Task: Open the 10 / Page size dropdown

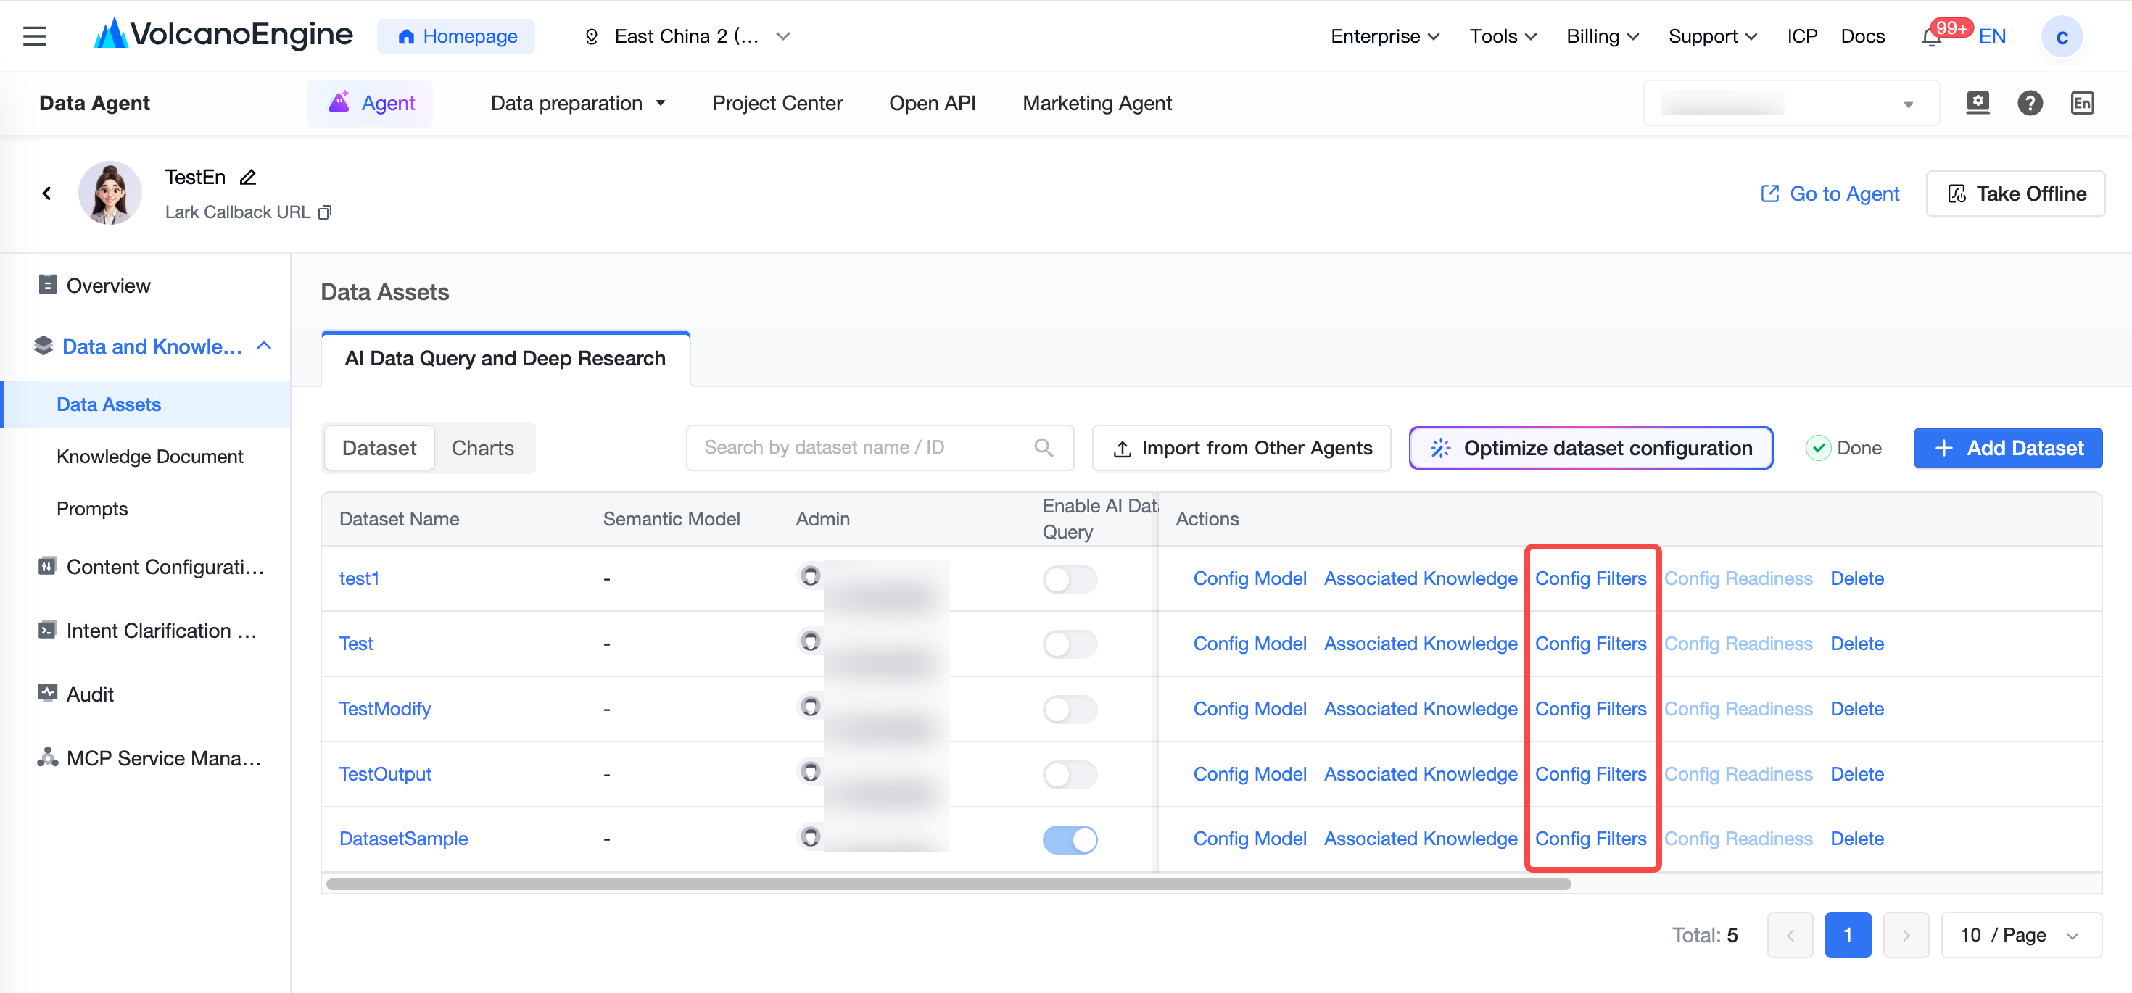Action: pos(2020,935)
